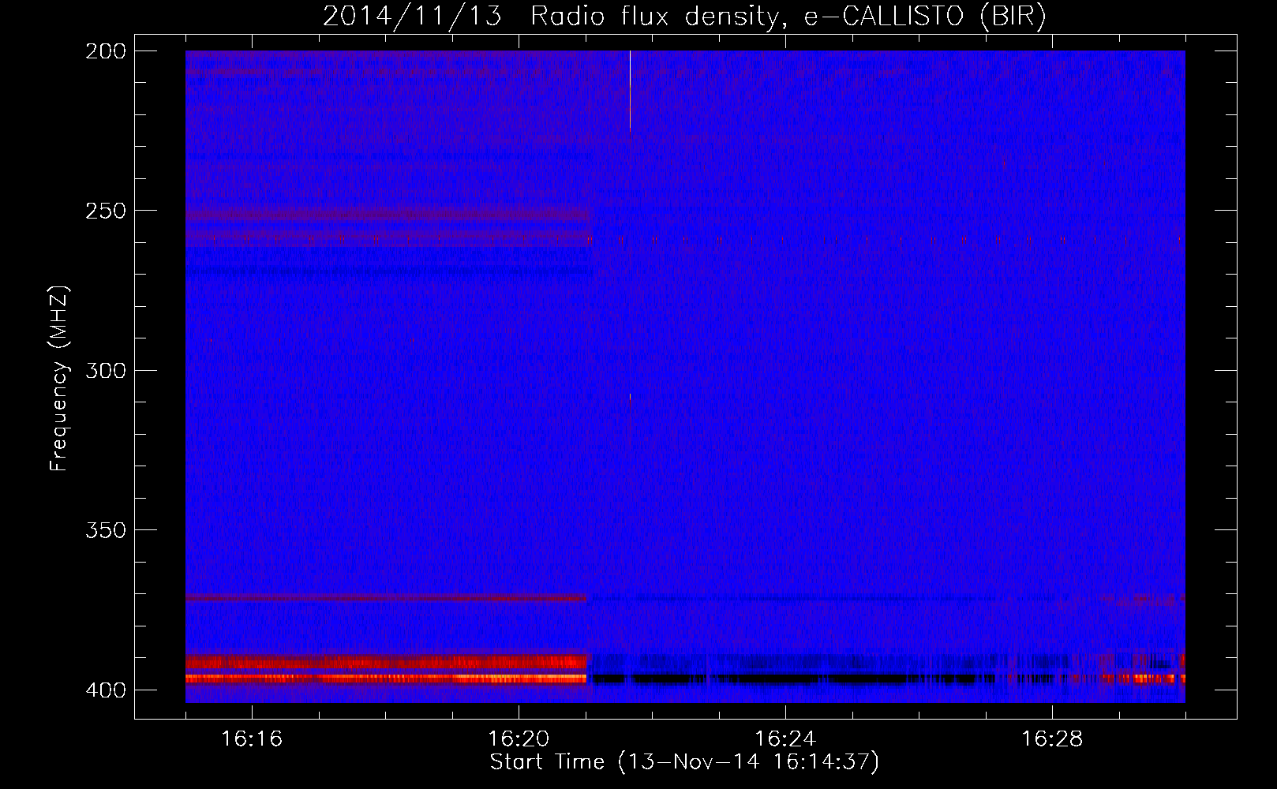
Task: Click the '16:24' time tick label
Action: tap(785, 739)
